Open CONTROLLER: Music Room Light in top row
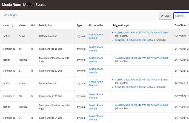This screenshot has width=189, height=123. click(133, 40)
